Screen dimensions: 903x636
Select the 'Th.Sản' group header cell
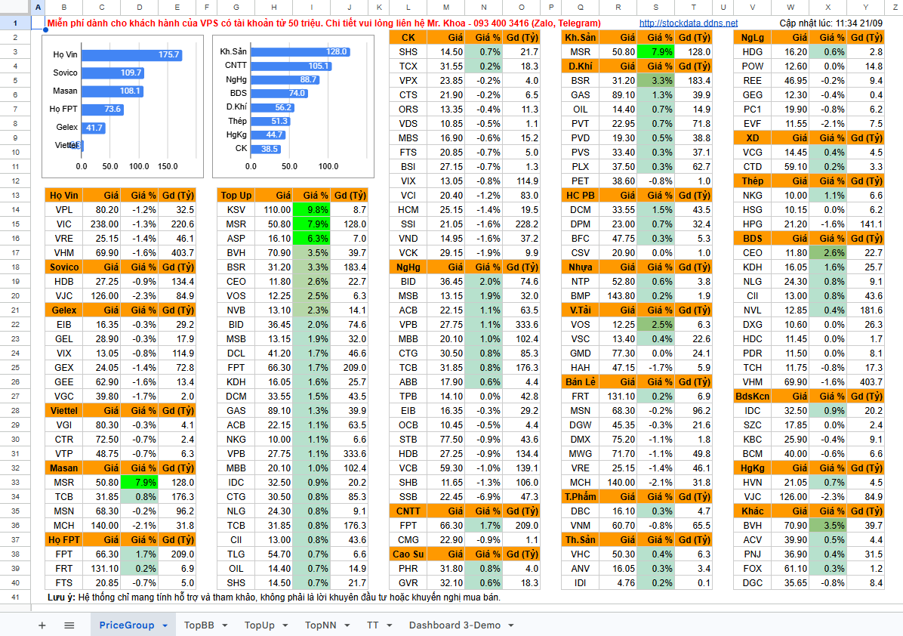[581, 540]
